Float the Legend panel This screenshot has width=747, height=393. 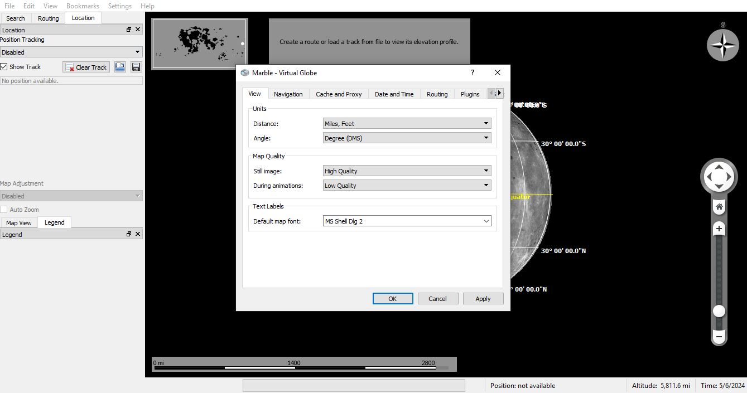pos(129,234)
